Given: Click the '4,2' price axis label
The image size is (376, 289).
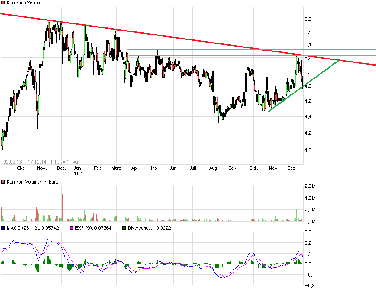Looking at the screenshot, I should 308,133.
